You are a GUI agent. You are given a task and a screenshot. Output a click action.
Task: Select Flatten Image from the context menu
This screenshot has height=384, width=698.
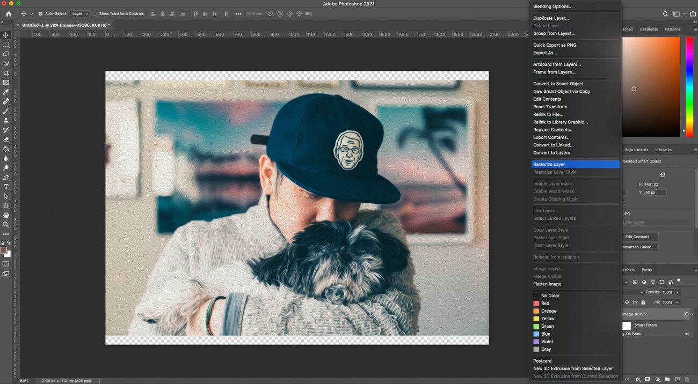pyautogui.click(x=547, y=284)
